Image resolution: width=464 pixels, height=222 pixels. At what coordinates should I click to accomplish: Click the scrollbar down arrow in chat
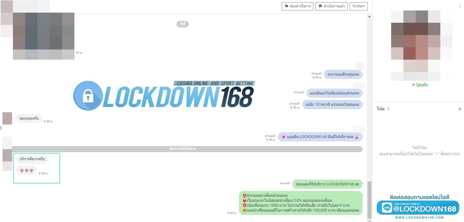point(370,220)
